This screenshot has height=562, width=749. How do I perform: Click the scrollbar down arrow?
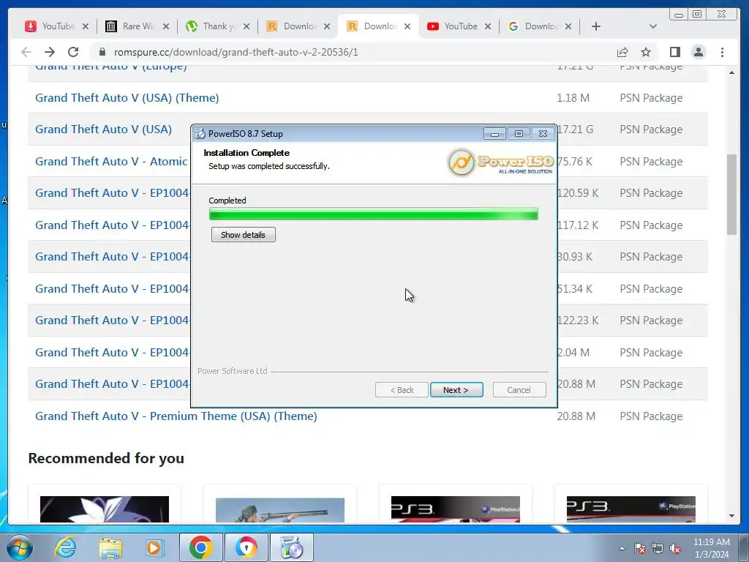click(x=731, y=516)
